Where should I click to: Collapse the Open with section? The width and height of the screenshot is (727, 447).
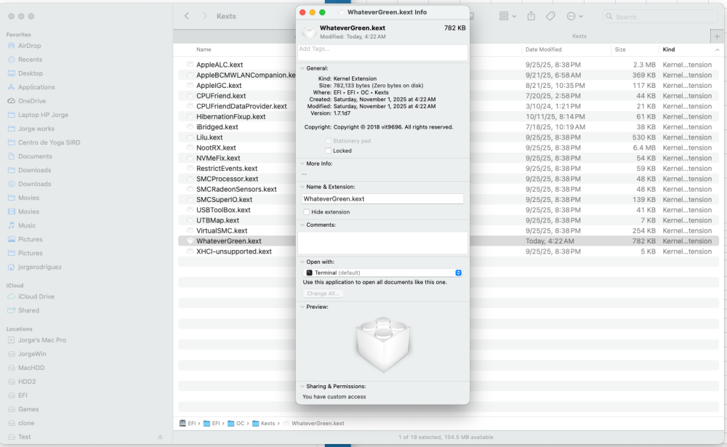pyautogui.click(x=302, y=262)
